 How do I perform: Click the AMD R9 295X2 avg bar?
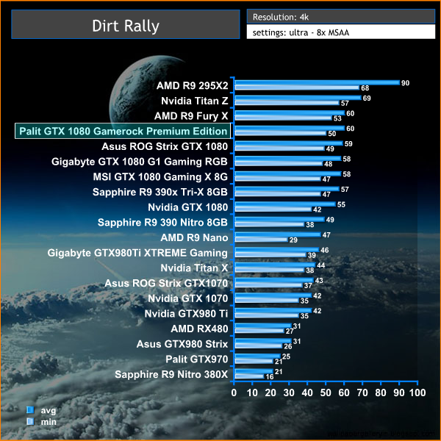(x=318, y=82)
